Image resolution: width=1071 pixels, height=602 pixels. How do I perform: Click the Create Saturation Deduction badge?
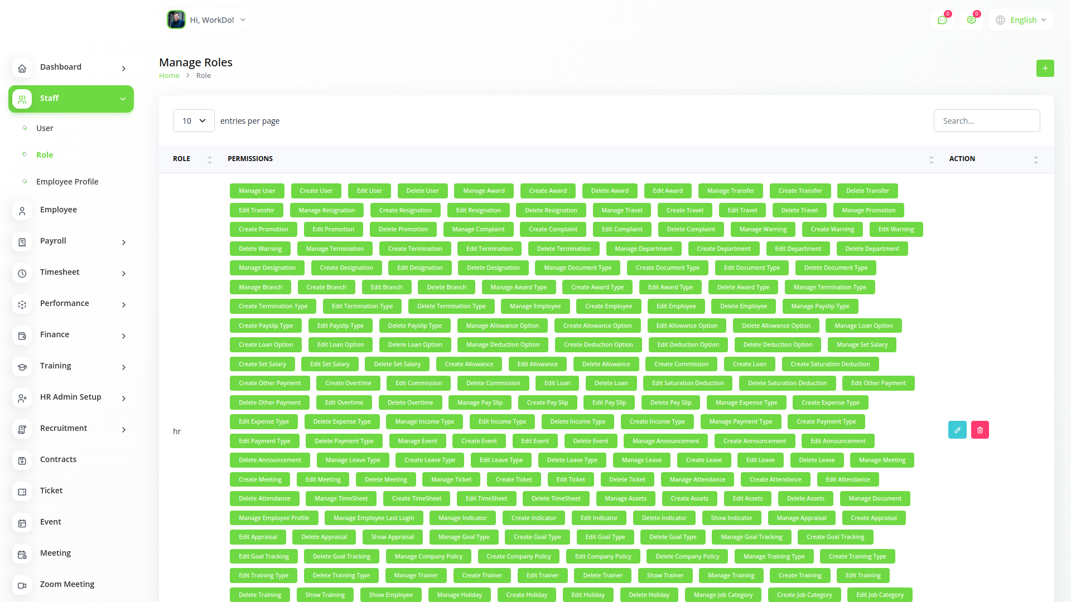pos(830,364)
